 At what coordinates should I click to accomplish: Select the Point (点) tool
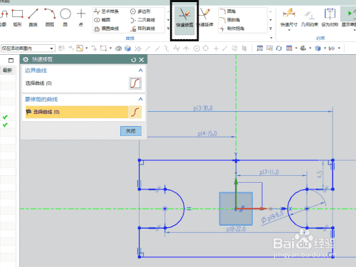81,18
